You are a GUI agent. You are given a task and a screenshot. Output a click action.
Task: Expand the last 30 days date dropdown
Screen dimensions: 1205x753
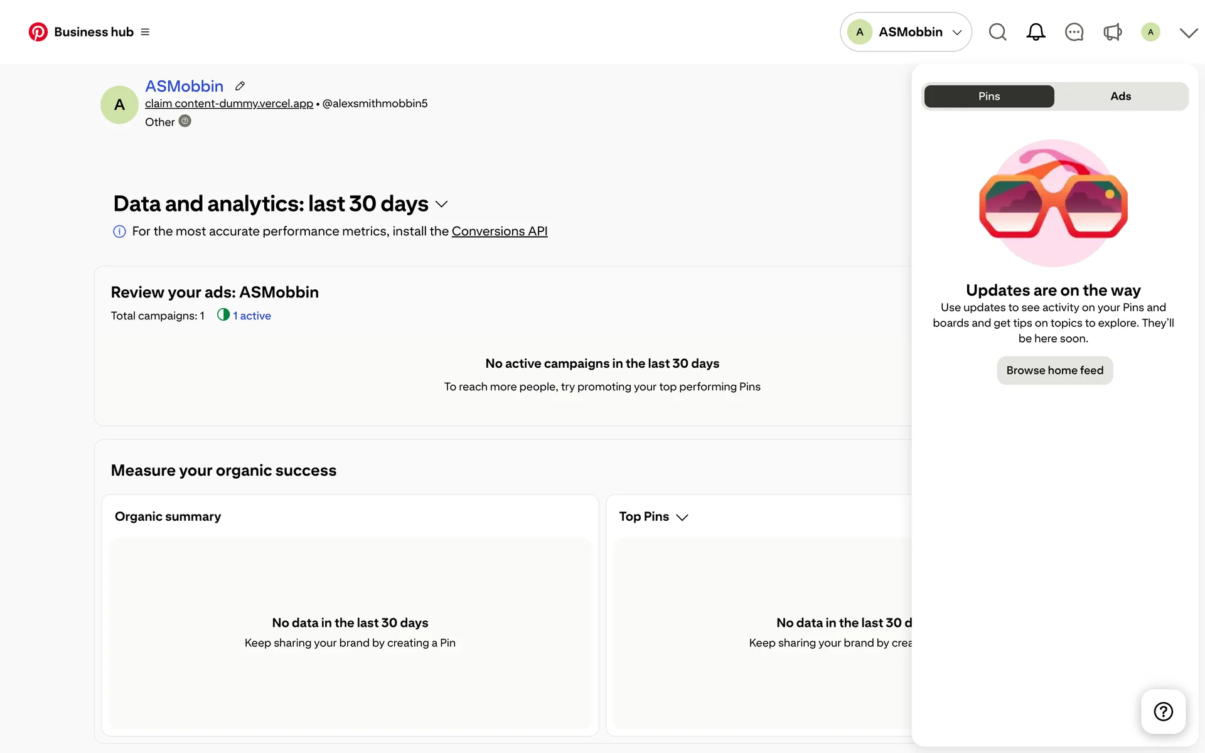(x=441, y=204)
